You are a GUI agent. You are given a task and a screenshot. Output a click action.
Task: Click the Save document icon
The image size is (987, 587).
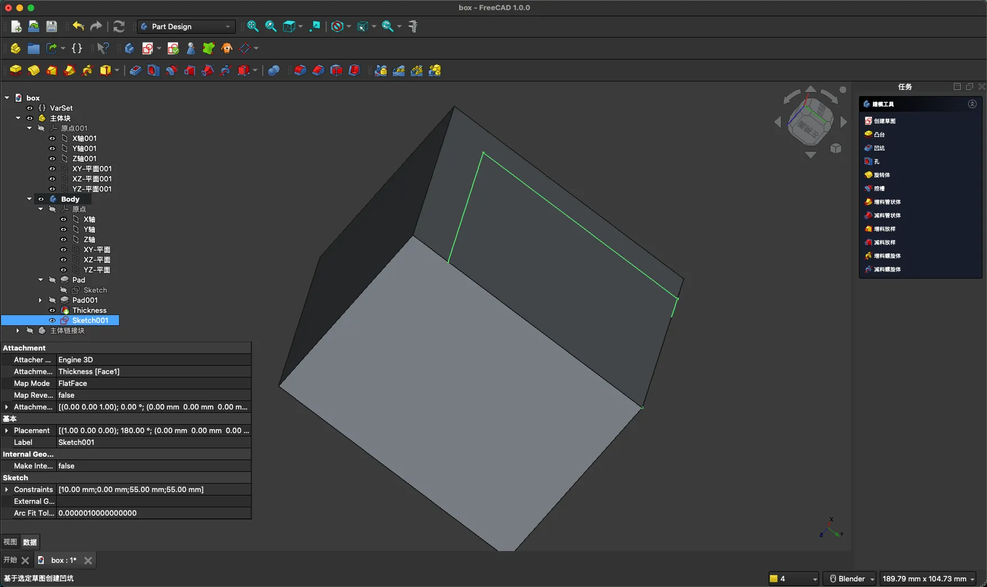pos(52,26)
